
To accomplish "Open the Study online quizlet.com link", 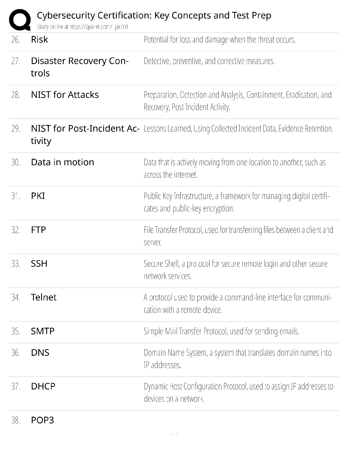I will coord(82,27).
